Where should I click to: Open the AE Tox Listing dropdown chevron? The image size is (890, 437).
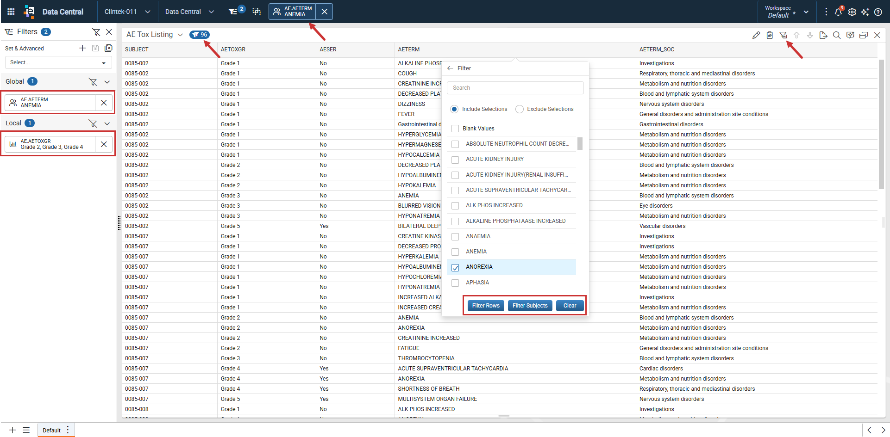180,35
